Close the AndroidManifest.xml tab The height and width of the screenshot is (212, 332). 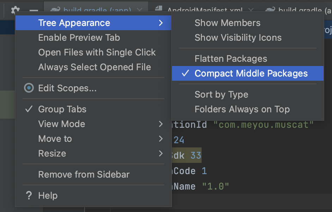pyautogui.click(x=251, y=10)
